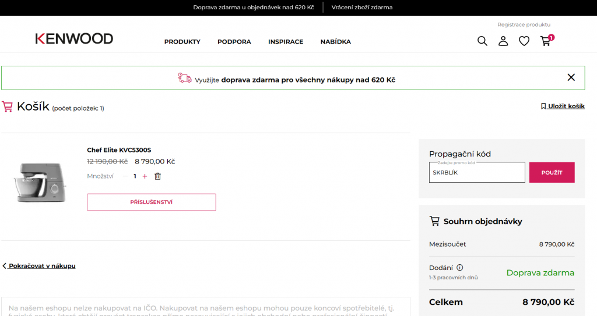Increase quantity with the plus icon
597x316 pixels.
point(145,176)
